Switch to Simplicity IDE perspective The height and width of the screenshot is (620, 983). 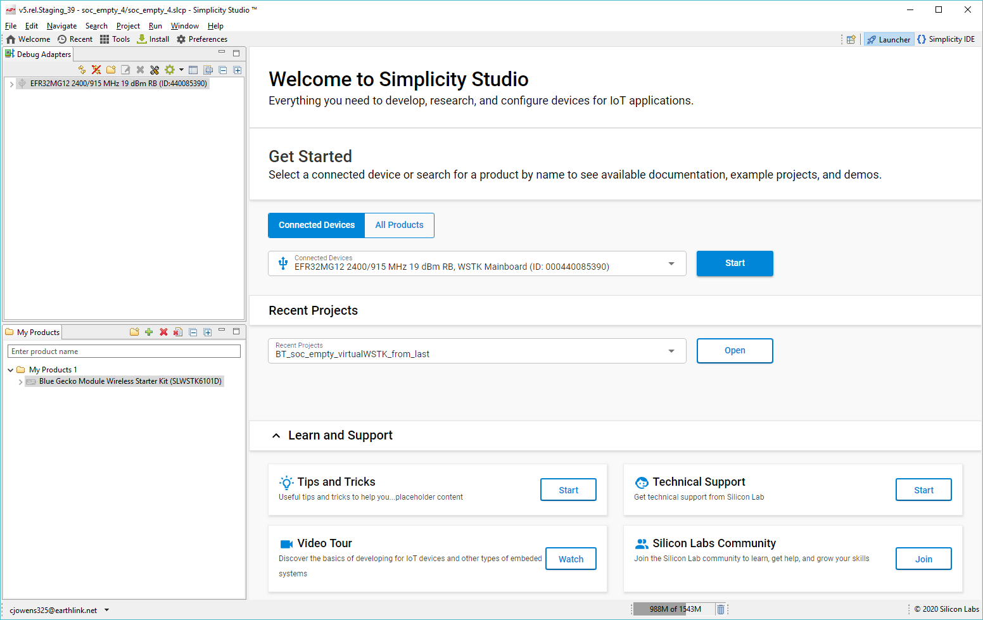pyautogui.click(x=946, y=39)
